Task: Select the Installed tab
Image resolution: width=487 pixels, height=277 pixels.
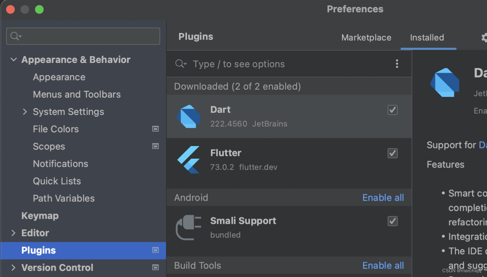Action: (x=427, y=38)
